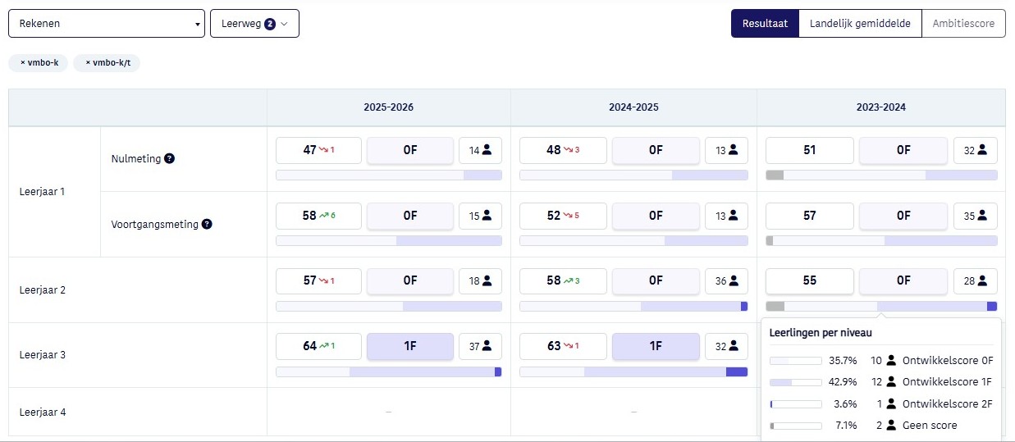Open the Voortgangsmeting help icon
The image size is (1015, 442).
207,224
